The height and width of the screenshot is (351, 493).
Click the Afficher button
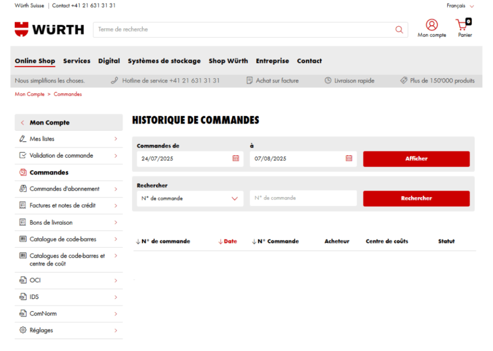pos(416,159)
